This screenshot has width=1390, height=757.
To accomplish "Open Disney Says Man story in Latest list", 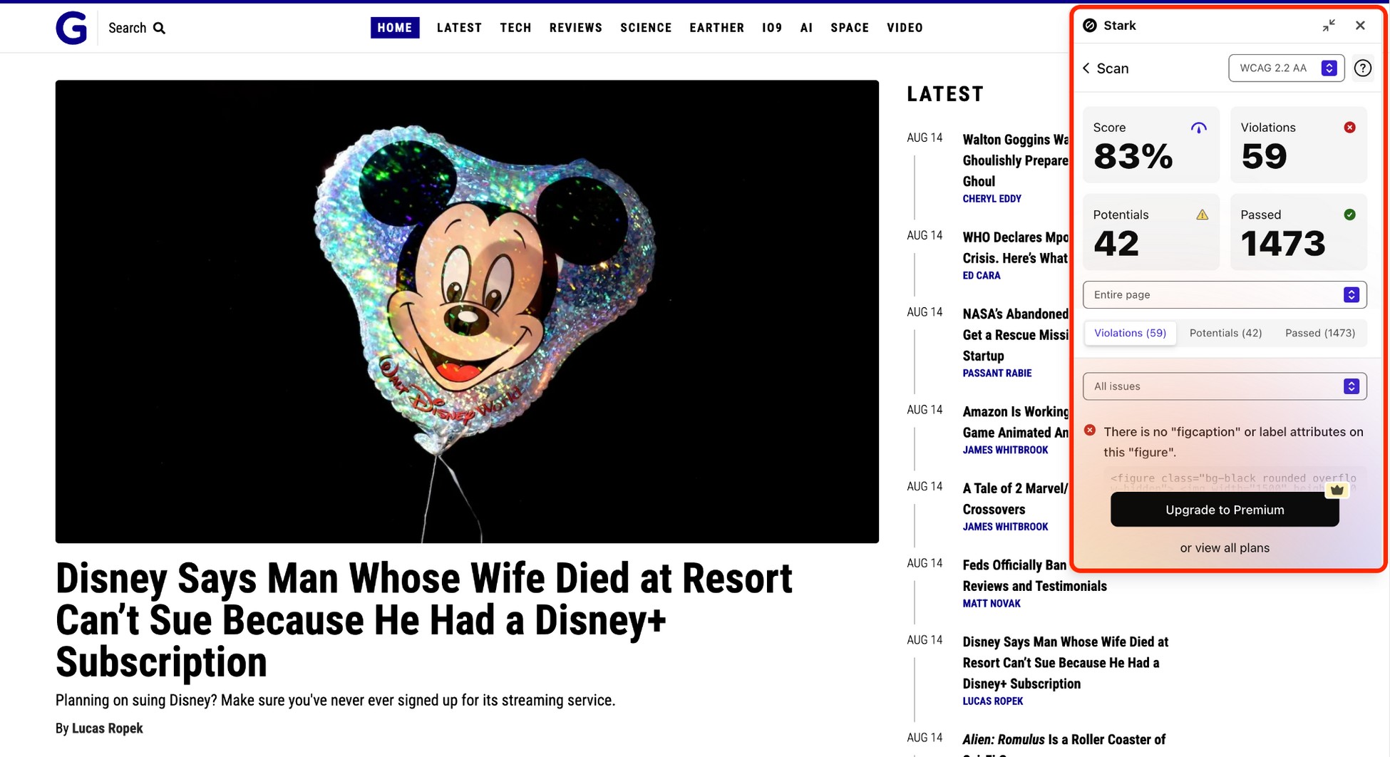I will point(1066,663).
